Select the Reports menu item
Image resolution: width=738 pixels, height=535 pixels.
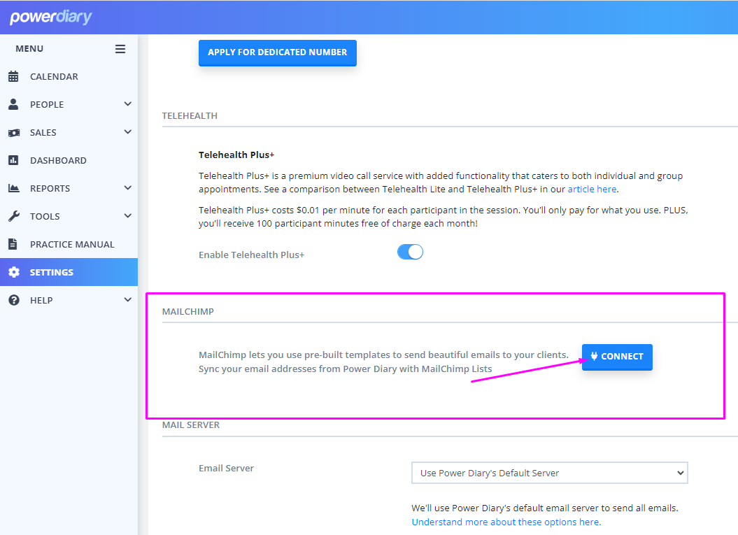tap(69, 188)
